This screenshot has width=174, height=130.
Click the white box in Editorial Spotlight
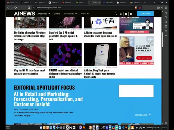tap(136, 91)
